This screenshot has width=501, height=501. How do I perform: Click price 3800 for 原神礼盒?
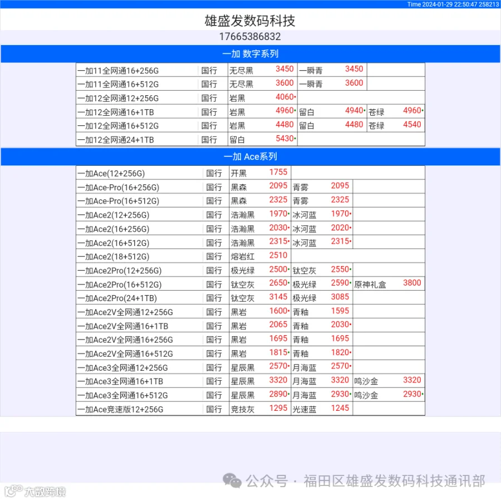(x=412, y=283)
